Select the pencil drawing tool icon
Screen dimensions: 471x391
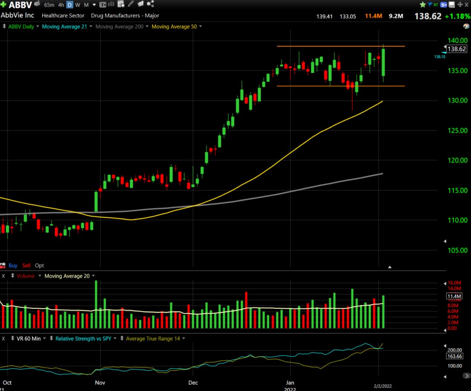coord(131,4)
